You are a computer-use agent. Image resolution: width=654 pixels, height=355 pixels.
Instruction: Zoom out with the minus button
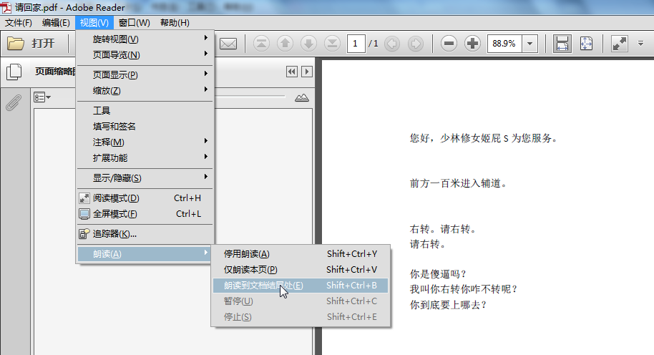point(449,44)
